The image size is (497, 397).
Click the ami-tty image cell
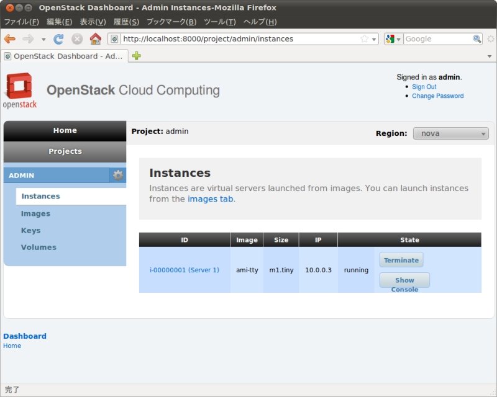[x=247, y=270]
